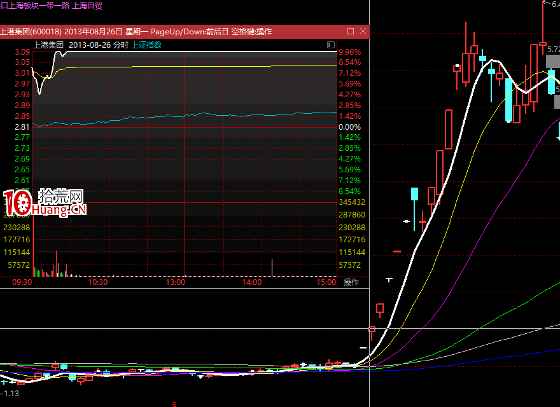Image resolution: width=560 pixels, height=407 pixels.
Task: Close the 上港集团 intraday popup window
Action: (x=363, y=31)
